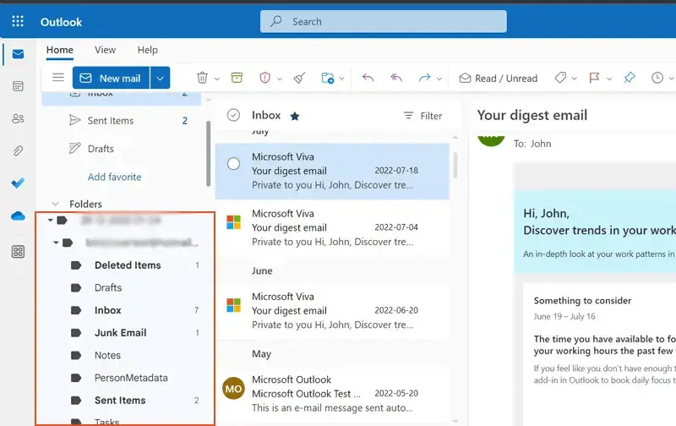Click the Delete trash icon
The image size is (676, 426).
click(202, 78)
